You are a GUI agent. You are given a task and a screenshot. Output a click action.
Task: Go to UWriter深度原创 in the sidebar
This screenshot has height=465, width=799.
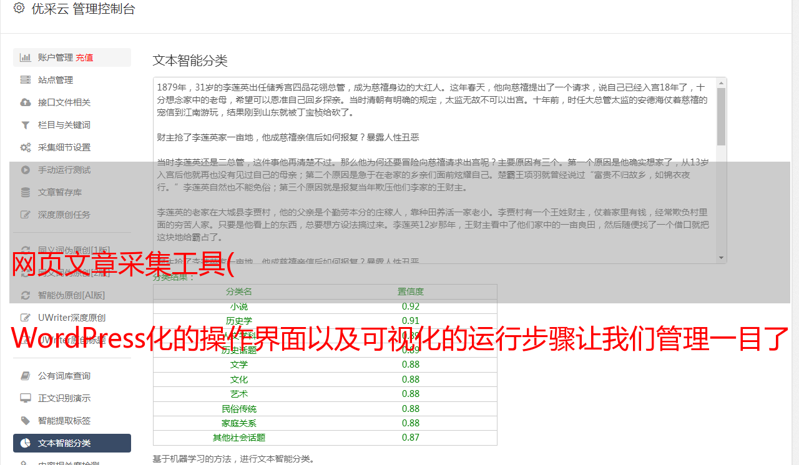coord(72,318)
